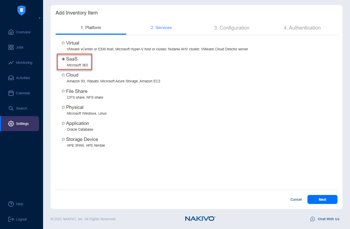Click the Search magnifier icon
The width and height of the screenshot is (350, 229).
click(11, 108)
